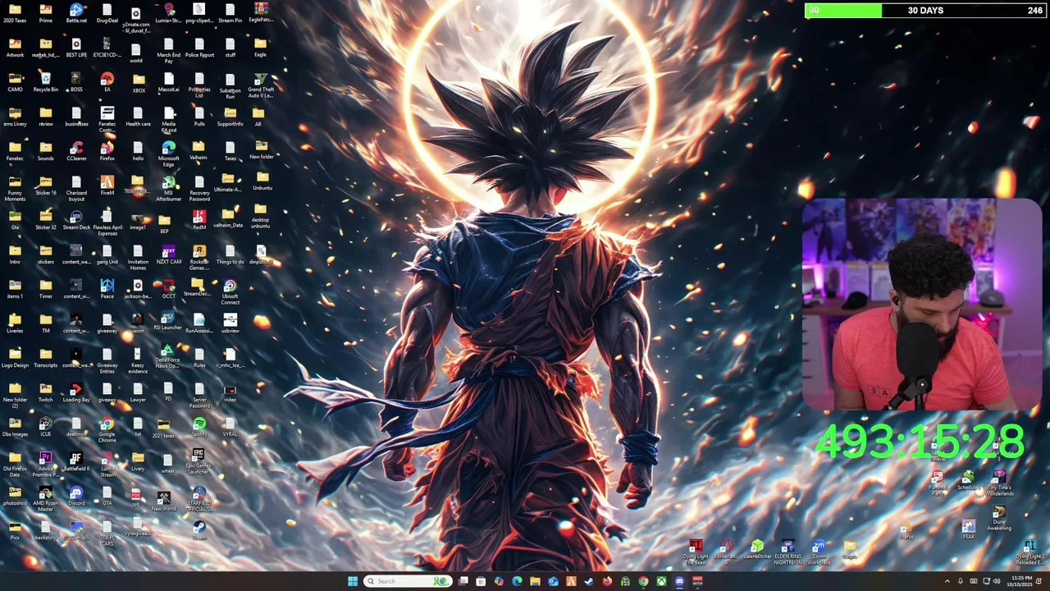Open the OCCT desktop shortcut

(x=168, y=289)
